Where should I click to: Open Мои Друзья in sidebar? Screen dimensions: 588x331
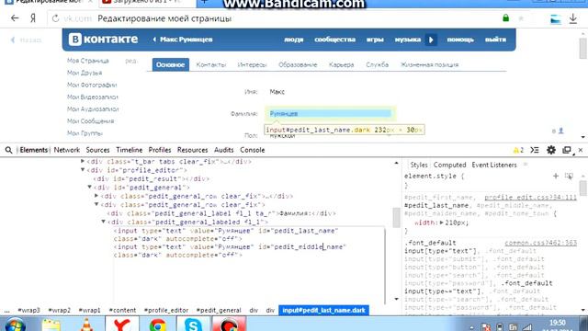pos(85,73)
